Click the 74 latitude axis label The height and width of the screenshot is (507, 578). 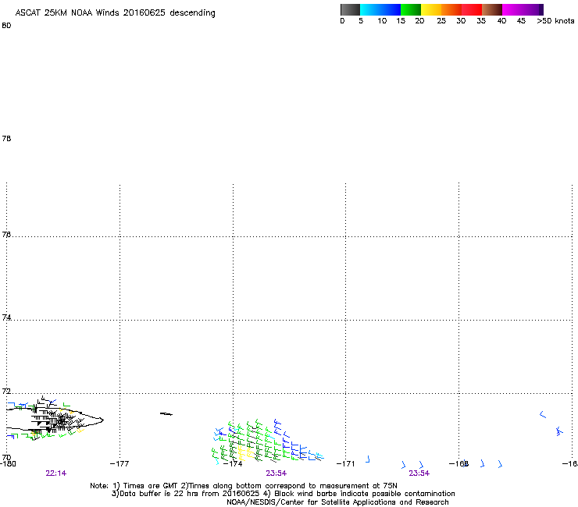tap(6, 317)
